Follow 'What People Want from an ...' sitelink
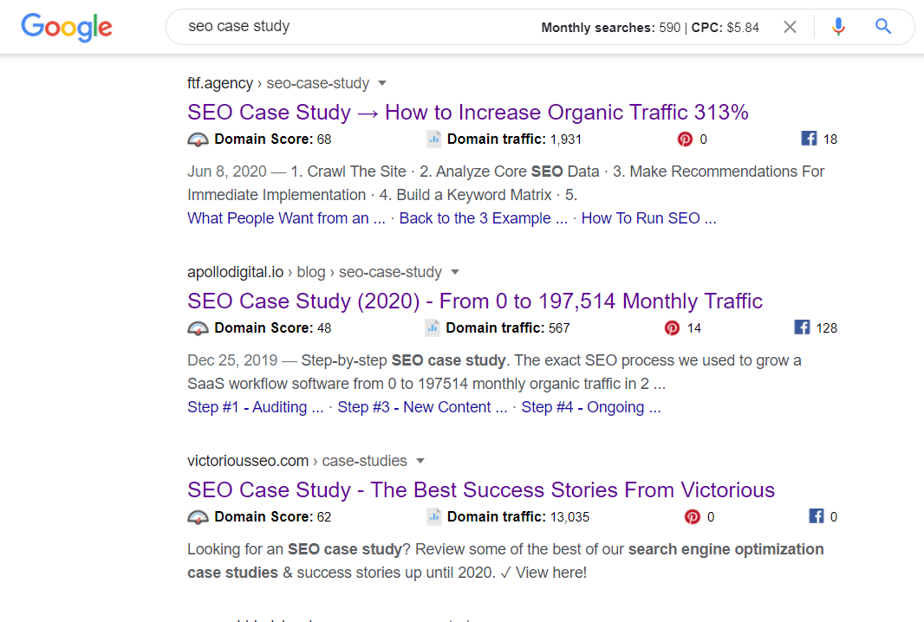Image resolution: width=924 pixels, height=622 pixels. [286, 218]
